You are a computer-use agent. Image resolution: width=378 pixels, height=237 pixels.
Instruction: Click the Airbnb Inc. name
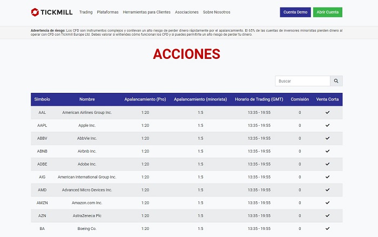87,151
